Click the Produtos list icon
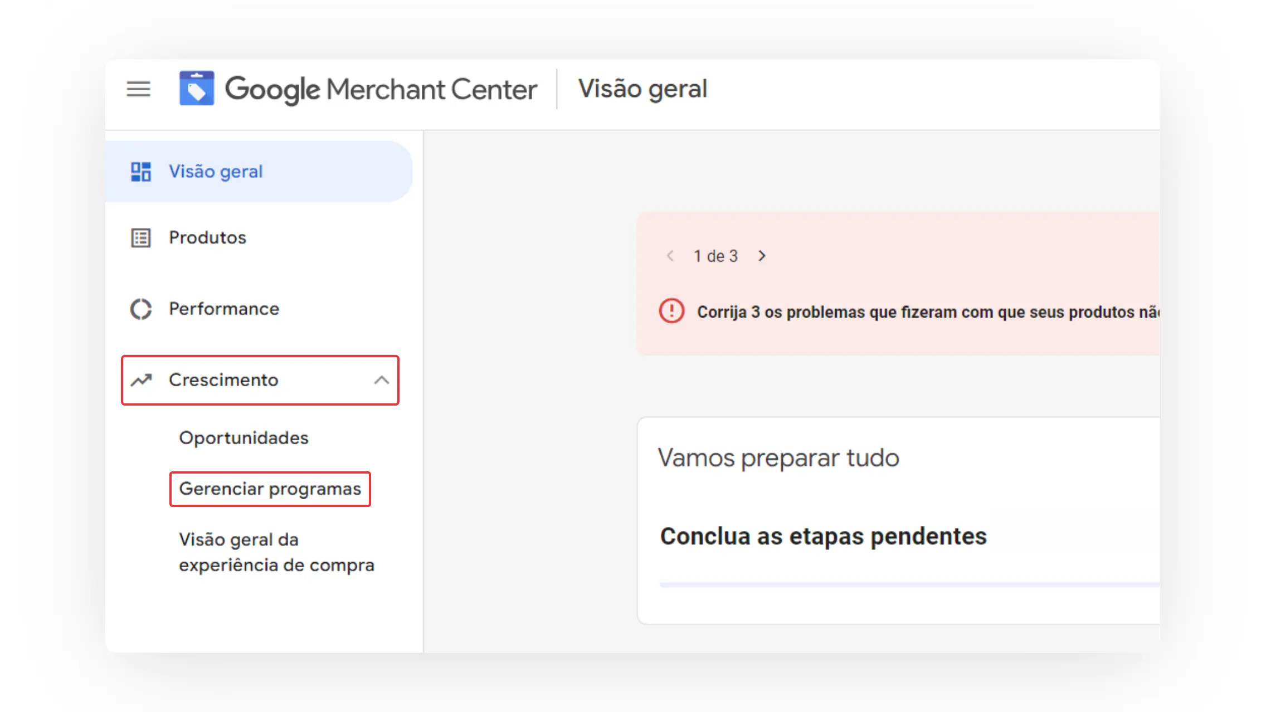The height and width of the screenshot is (712, 1266). pos(140,237)
